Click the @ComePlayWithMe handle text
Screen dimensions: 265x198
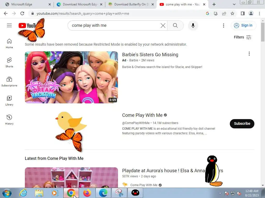[136, 123]
